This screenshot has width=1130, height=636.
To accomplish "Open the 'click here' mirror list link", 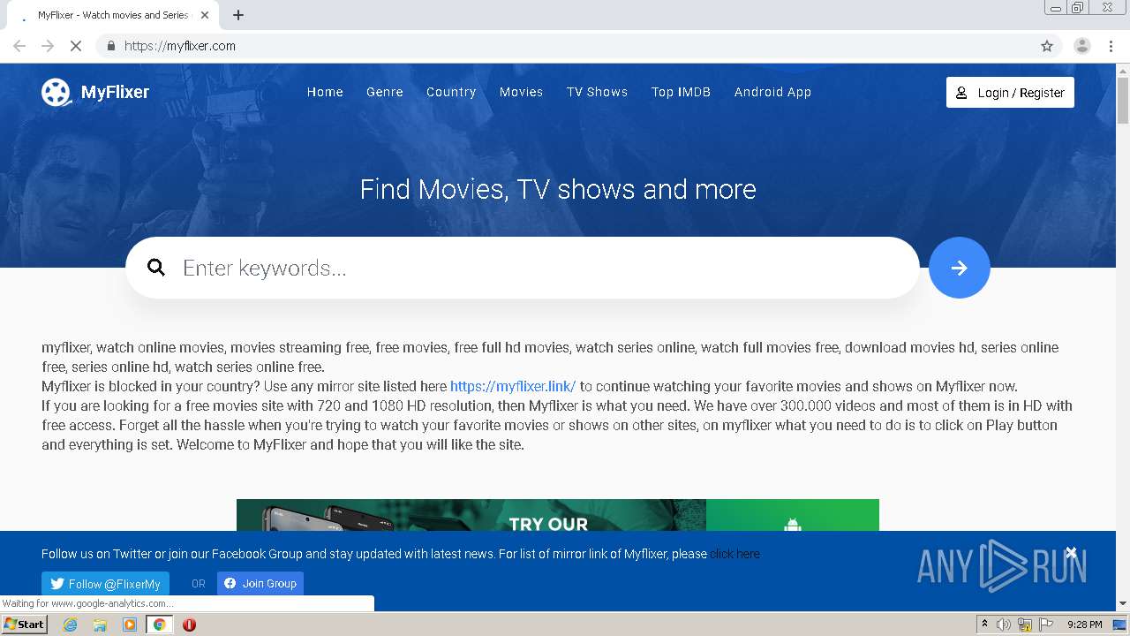I will 734,554.
